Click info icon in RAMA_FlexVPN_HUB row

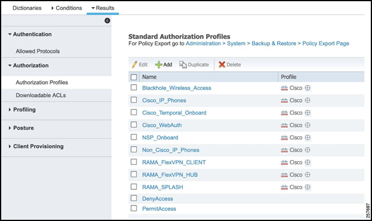[x=307, y=174]
